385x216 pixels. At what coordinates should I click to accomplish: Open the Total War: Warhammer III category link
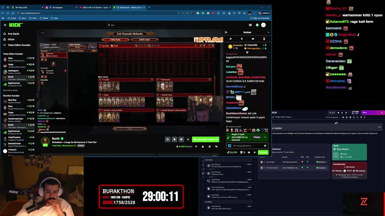click(x=64, y=145)
